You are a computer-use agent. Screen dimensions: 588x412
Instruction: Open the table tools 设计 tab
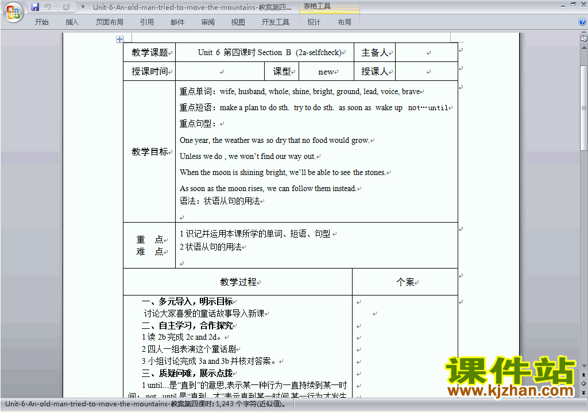314,22
